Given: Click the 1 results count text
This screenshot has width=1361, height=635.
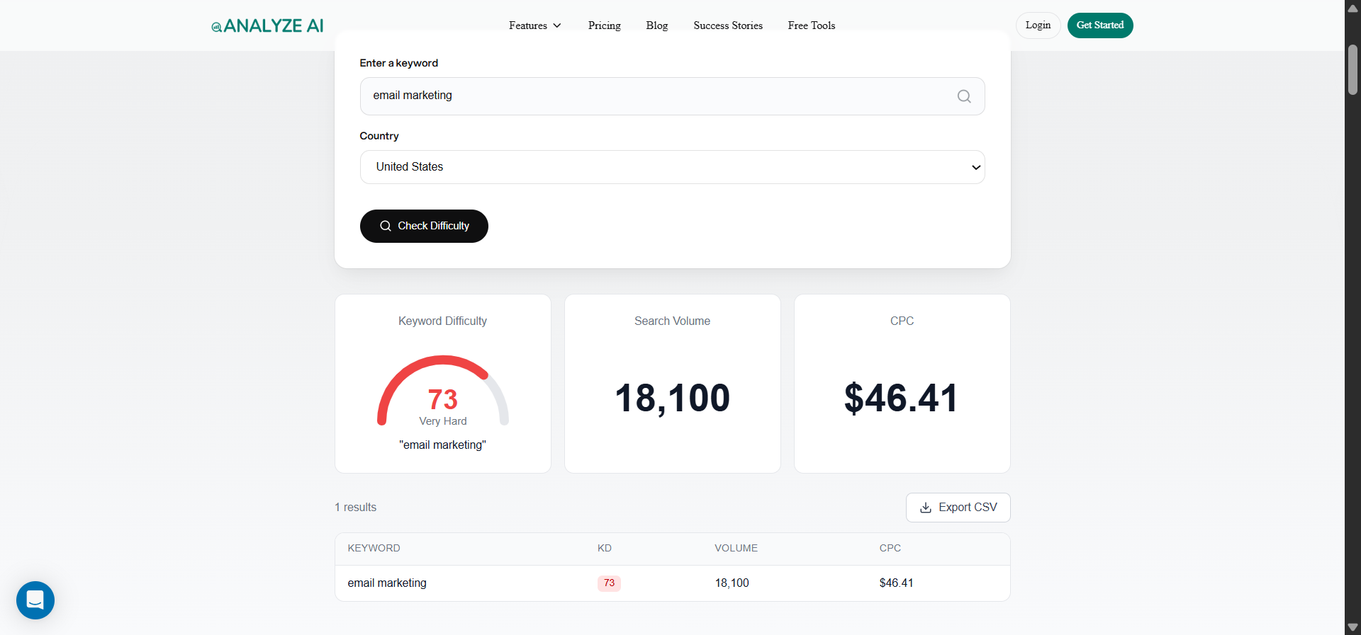Looking at the screenshot, I should pyautogui.click(x=356, y=508).
